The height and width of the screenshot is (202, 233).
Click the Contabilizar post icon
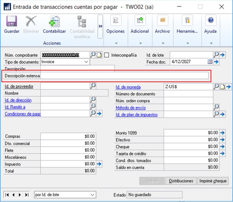54,21
